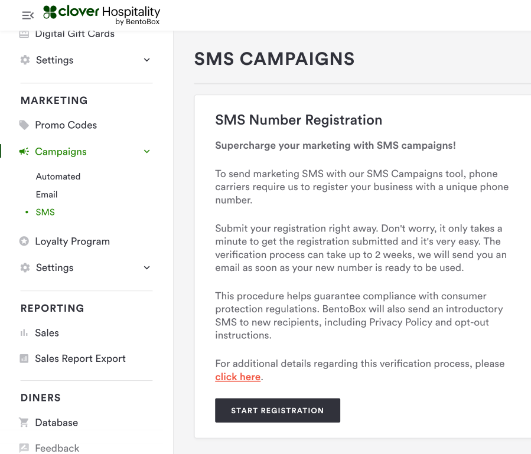
Task: Go to the Promo Codes page
Action: [66, 125]
